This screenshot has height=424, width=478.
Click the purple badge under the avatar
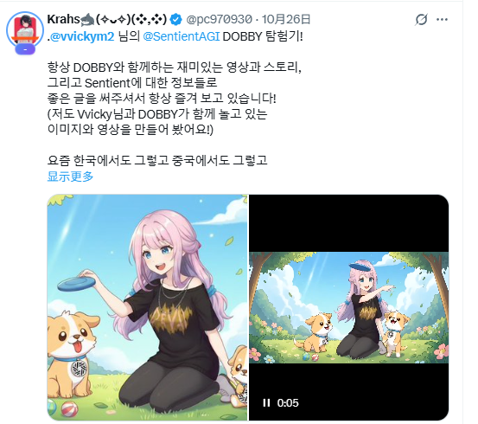pyautogui.click(x=25, y=49)
